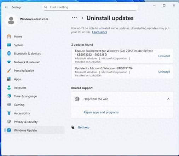The width and height of the screenshot is (179, 156).
Task: Uninstall update KB5074170
Action: 164,72
